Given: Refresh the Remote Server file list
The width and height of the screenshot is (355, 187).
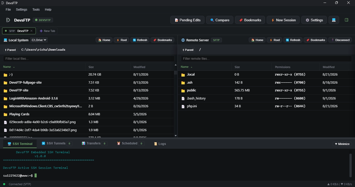Looking at the screenshot, I should (293, 40).
